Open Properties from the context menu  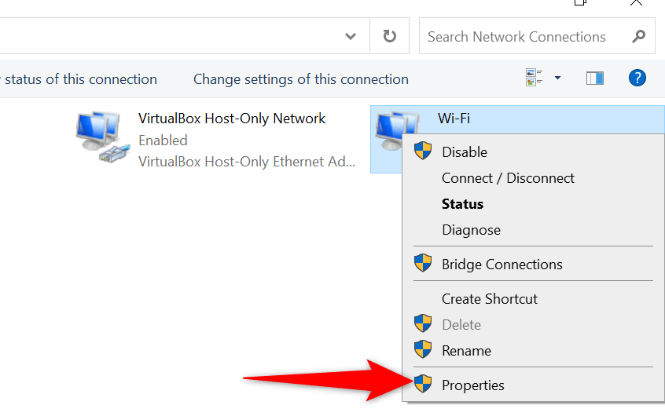click(472, 385)
